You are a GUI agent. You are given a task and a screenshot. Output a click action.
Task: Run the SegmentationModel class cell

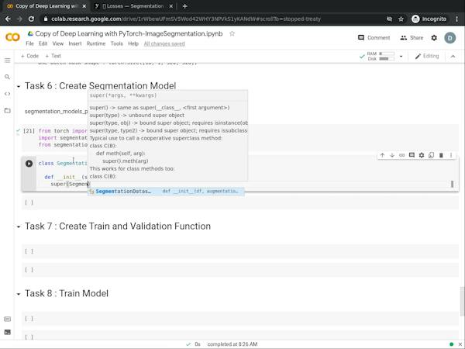[x=29, y=164]
